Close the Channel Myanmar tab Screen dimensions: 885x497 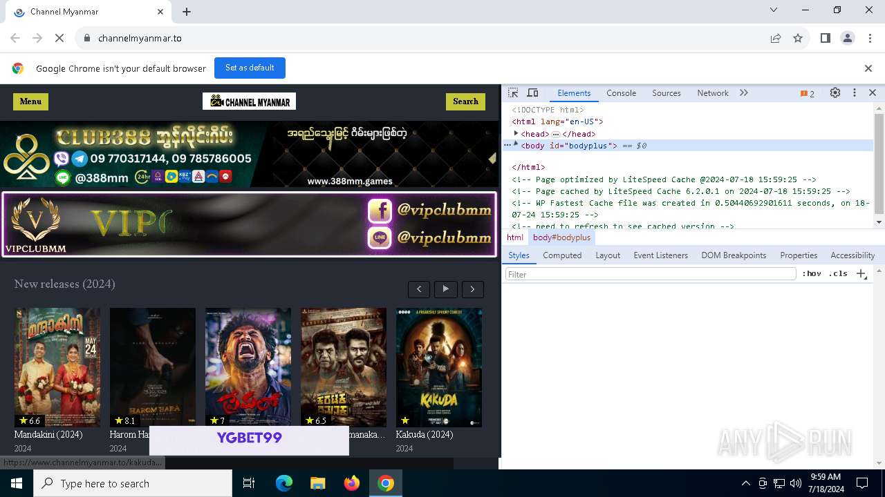click(x=160, y=12)
